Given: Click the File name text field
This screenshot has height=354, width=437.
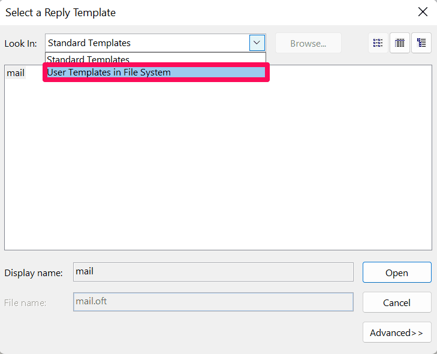Looking at the screenshot, I should pyautogui.click(x=213, y=302).
